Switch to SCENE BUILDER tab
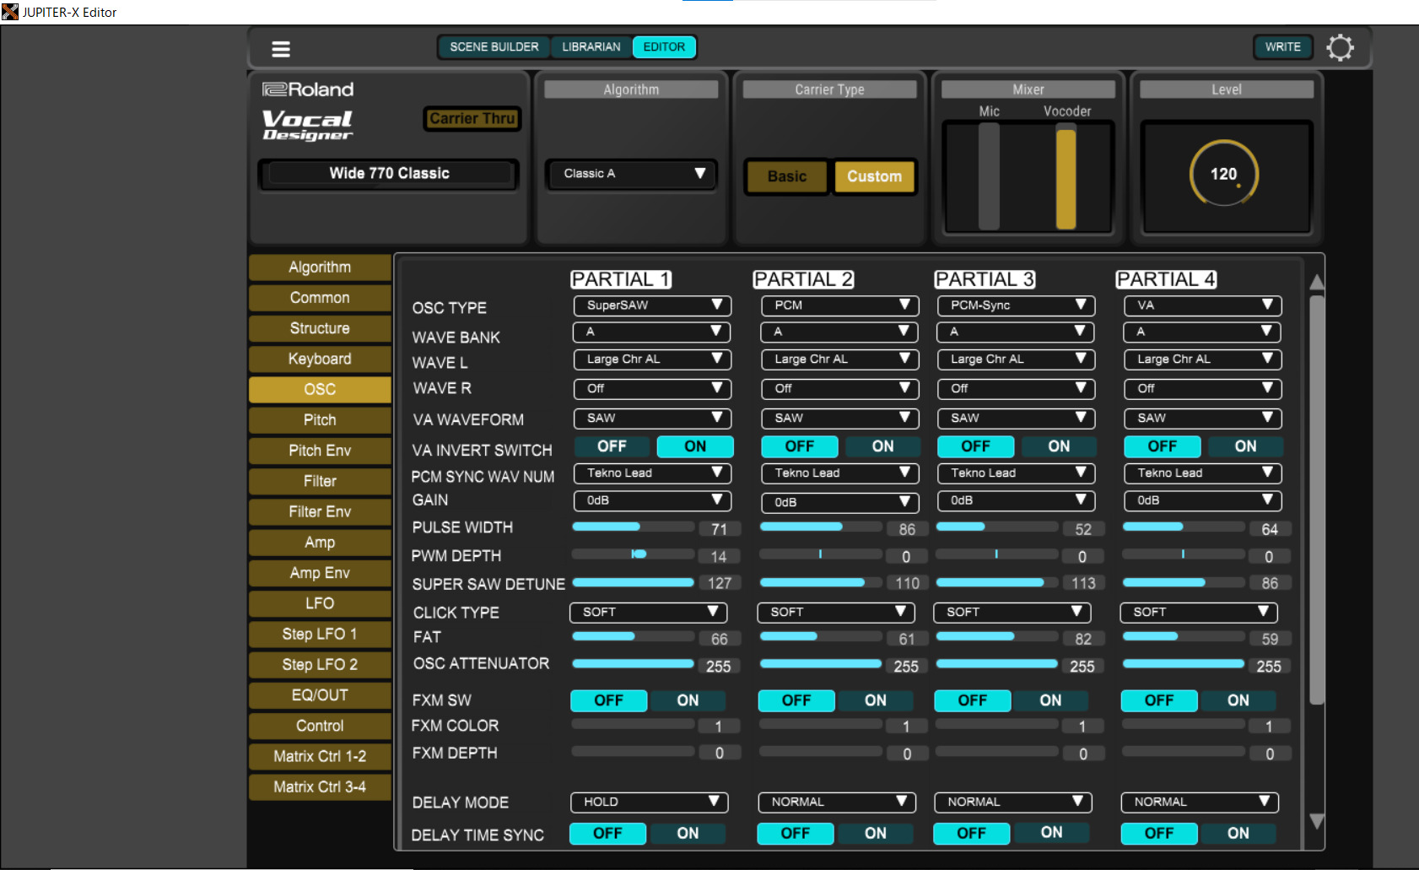The height and width of the screenshot is (870, 1419). tap(494, 47)
